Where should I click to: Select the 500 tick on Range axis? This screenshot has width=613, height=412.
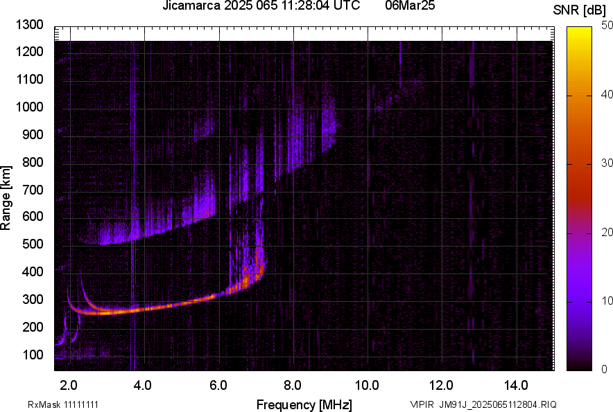click(x=33, y=244)
